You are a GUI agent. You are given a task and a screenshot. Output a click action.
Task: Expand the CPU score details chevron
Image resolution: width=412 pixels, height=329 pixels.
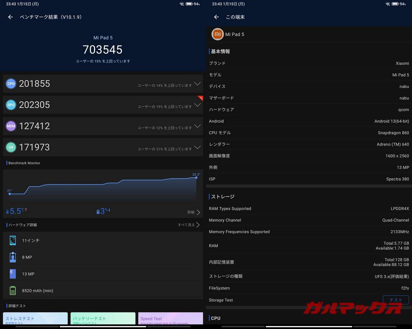(198, 83)
